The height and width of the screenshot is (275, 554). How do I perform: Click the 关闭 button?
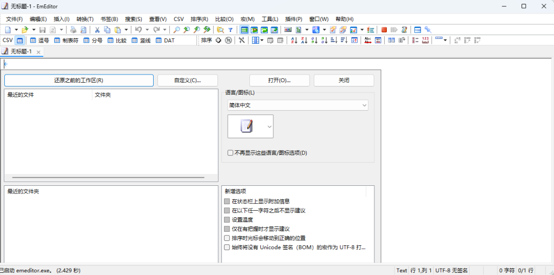click(344, 80)
